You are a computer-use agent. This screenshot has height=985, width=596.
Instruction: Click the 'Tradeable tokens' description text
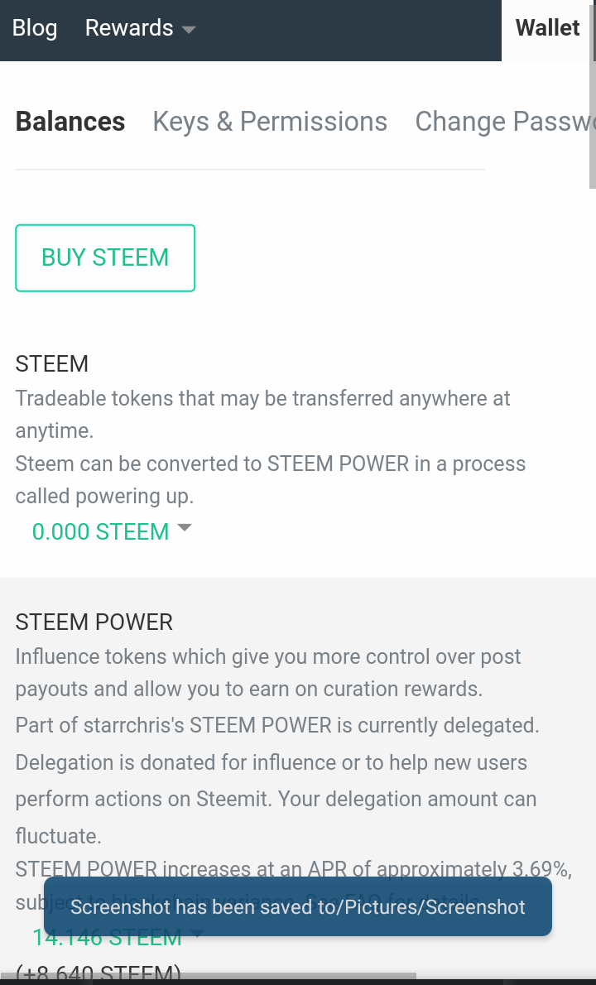tap(262, 415)
